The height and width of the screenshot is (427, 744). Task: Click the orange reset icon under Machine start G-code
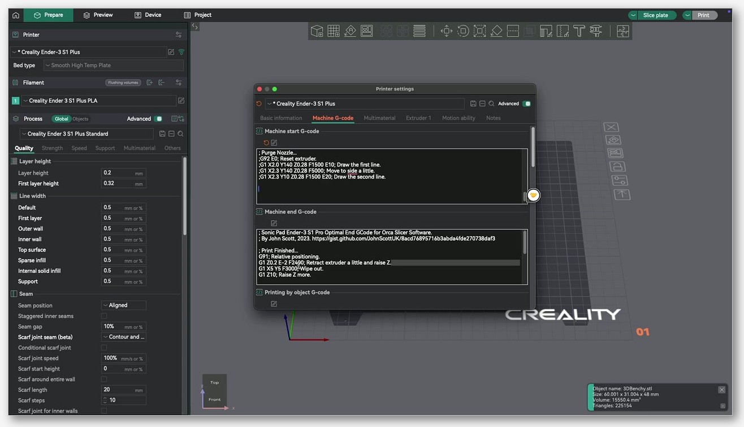(266, 142)
